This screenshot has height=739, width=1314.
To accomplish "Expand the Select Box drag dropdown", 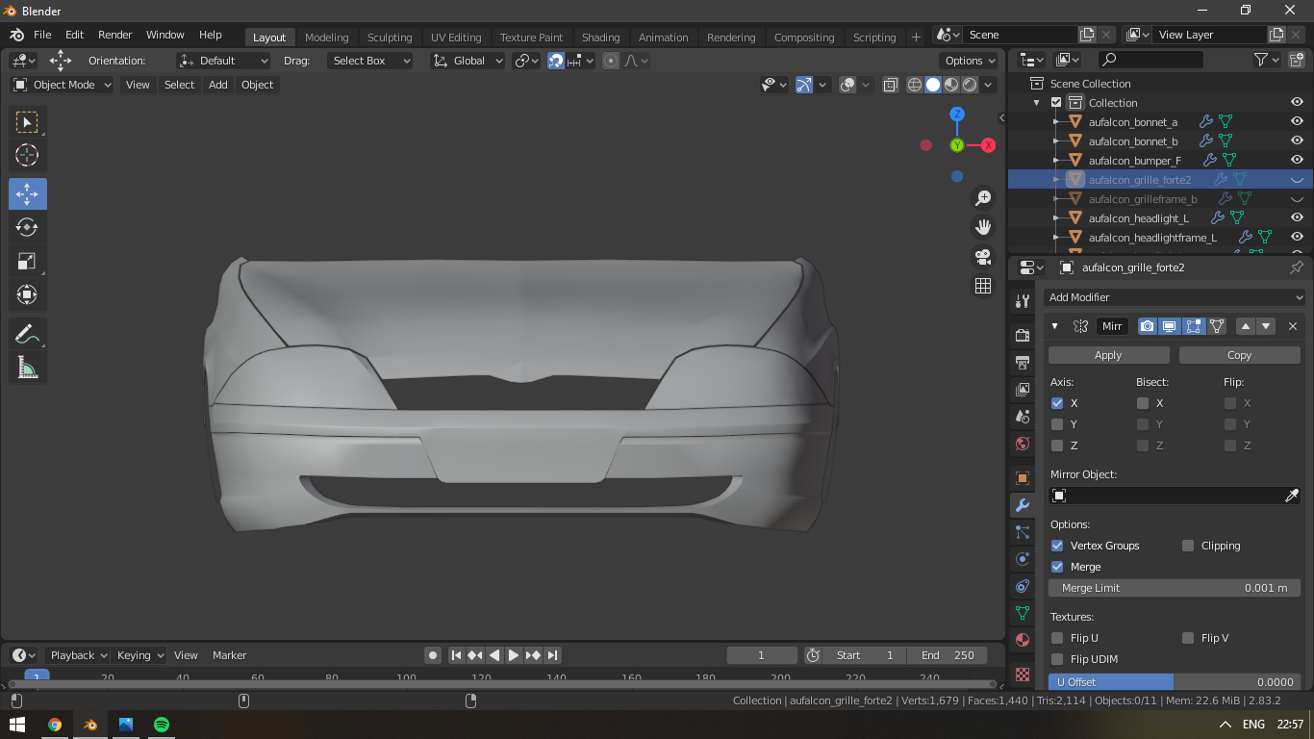I will (x=369, y=61).
